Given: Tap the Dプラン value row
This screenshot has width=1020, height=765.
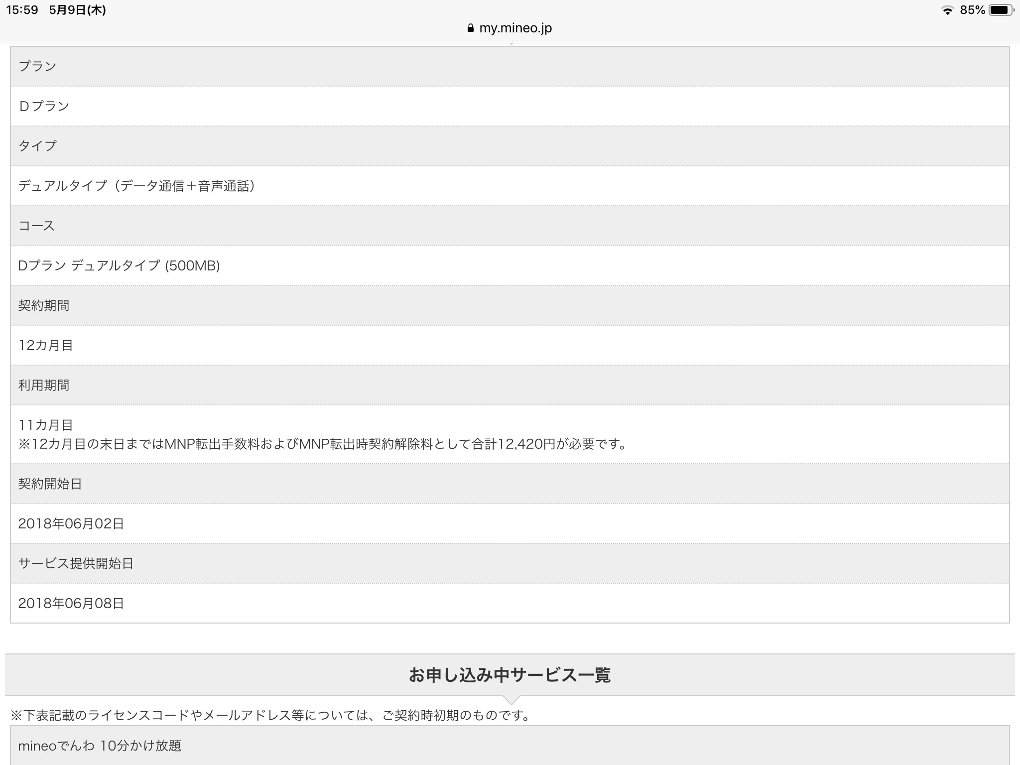Looking at the screenshot, I should click(x=44, y=106).
